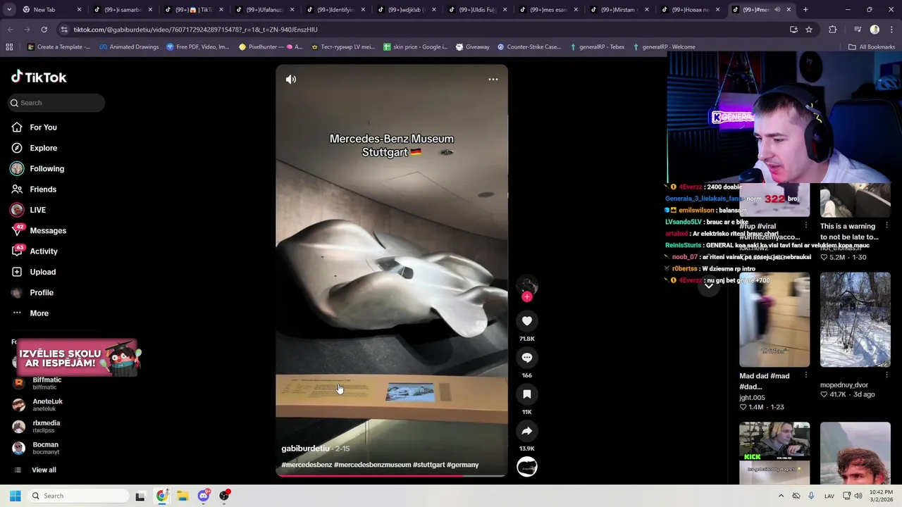Open the #stuttgart hashtag
This screenshot has height=507, width=902.
[x=428, y=465]
